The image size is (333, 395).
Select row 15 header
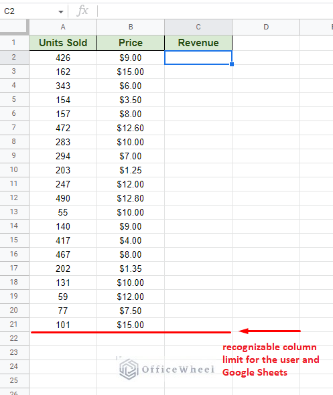pos(14,240)
